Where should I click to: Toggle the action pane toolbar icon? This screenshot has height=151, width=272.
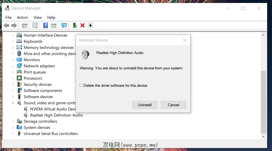coord(54,26)
